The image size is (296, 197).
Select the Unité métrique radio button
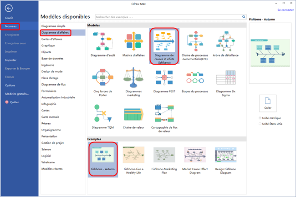click(260, 118)
